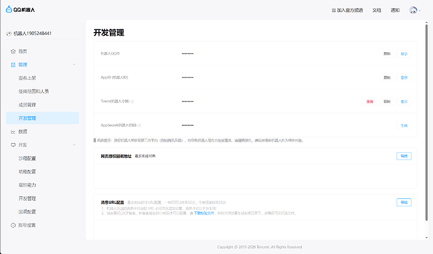Click 编辑 for 网页授权回调地址
Image resolution: width=433 pixels, height=254 pixels.
coord(404,156)
